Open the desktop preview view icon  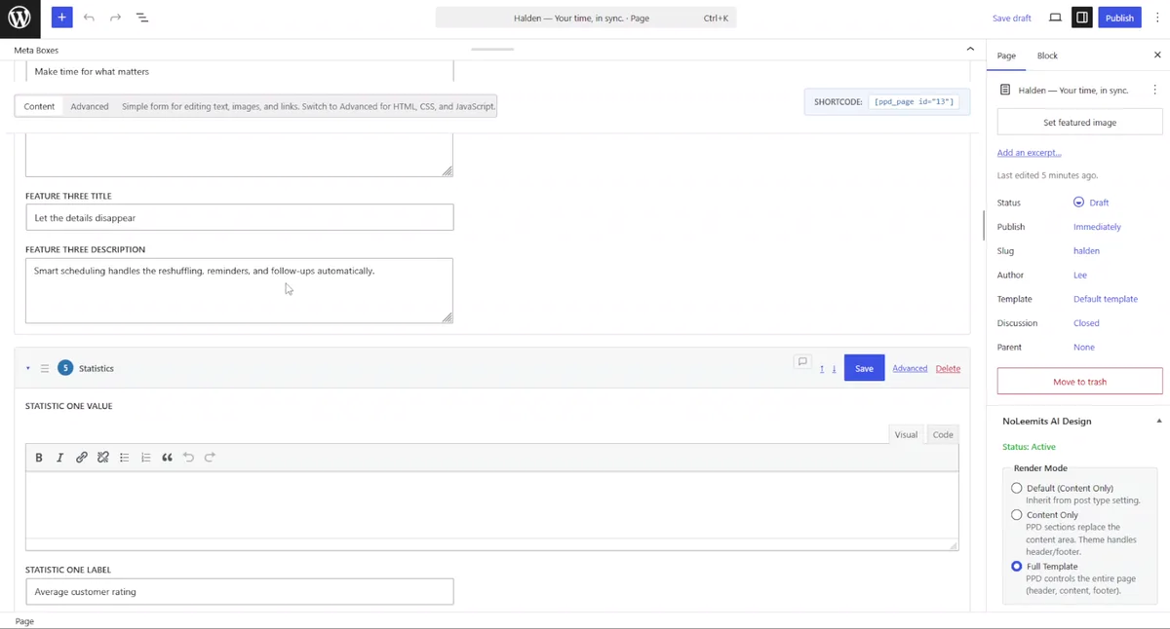click(1055, 18)
